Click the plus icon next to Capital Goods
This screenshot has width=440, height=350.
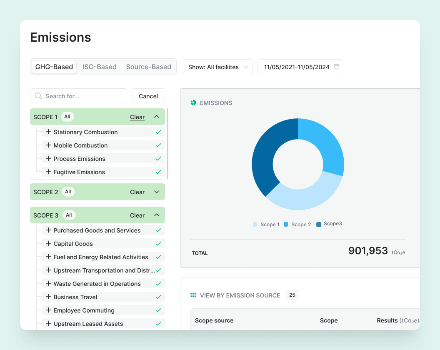tap(48, 243)
